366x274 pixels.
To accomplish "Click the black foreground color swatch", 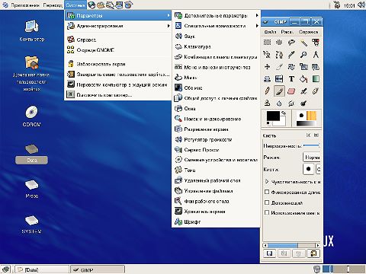I will (x=273, y=116).
